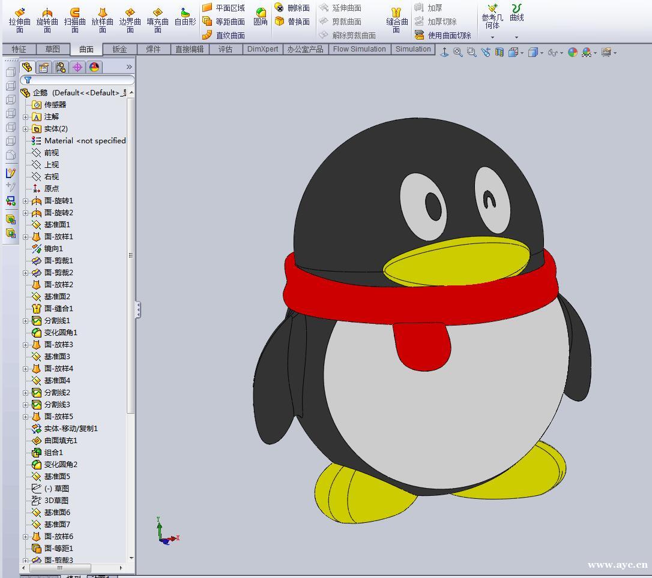
Task: Click the Edit Appearance color ball
Action: (x=573, y=53)
